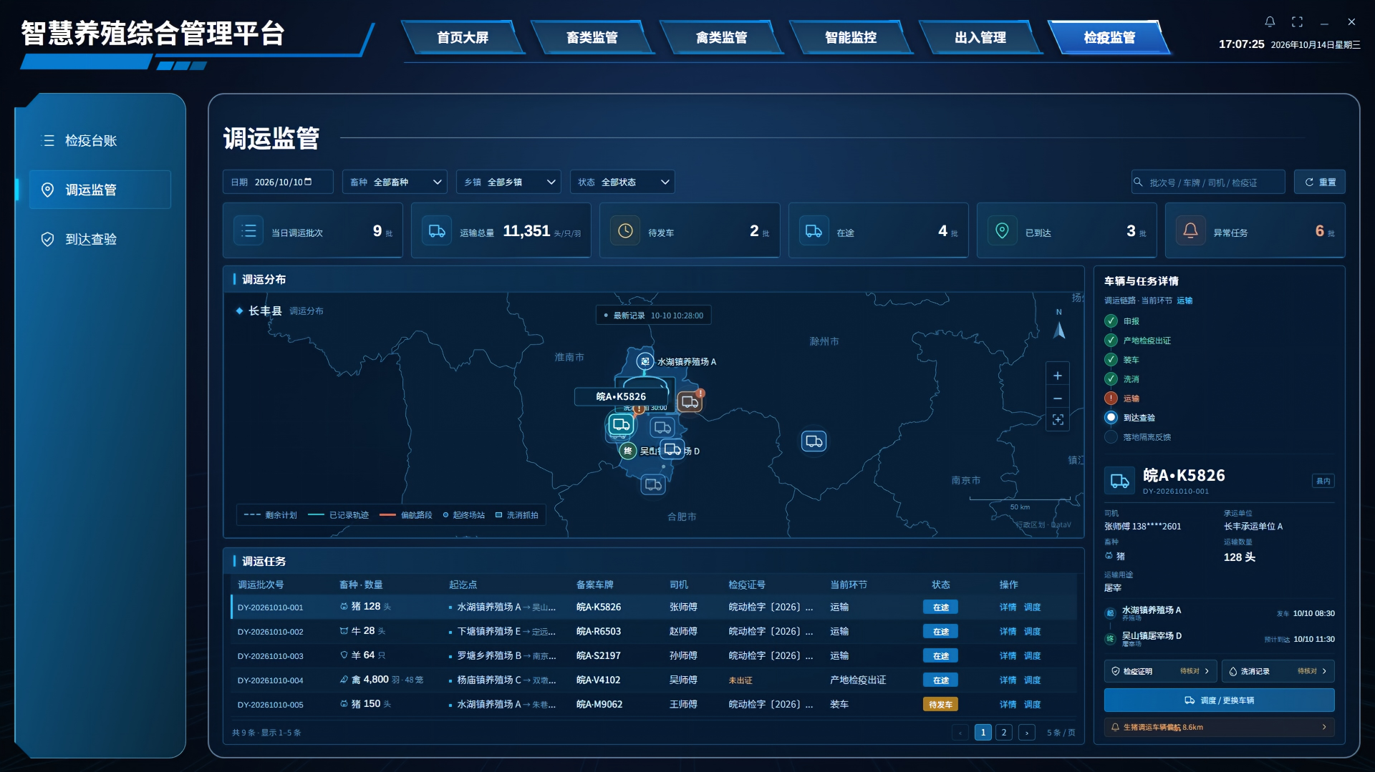Click the 重置 reset button
This screenshot has height=772, width=1375.
(x=1320, y=182)
